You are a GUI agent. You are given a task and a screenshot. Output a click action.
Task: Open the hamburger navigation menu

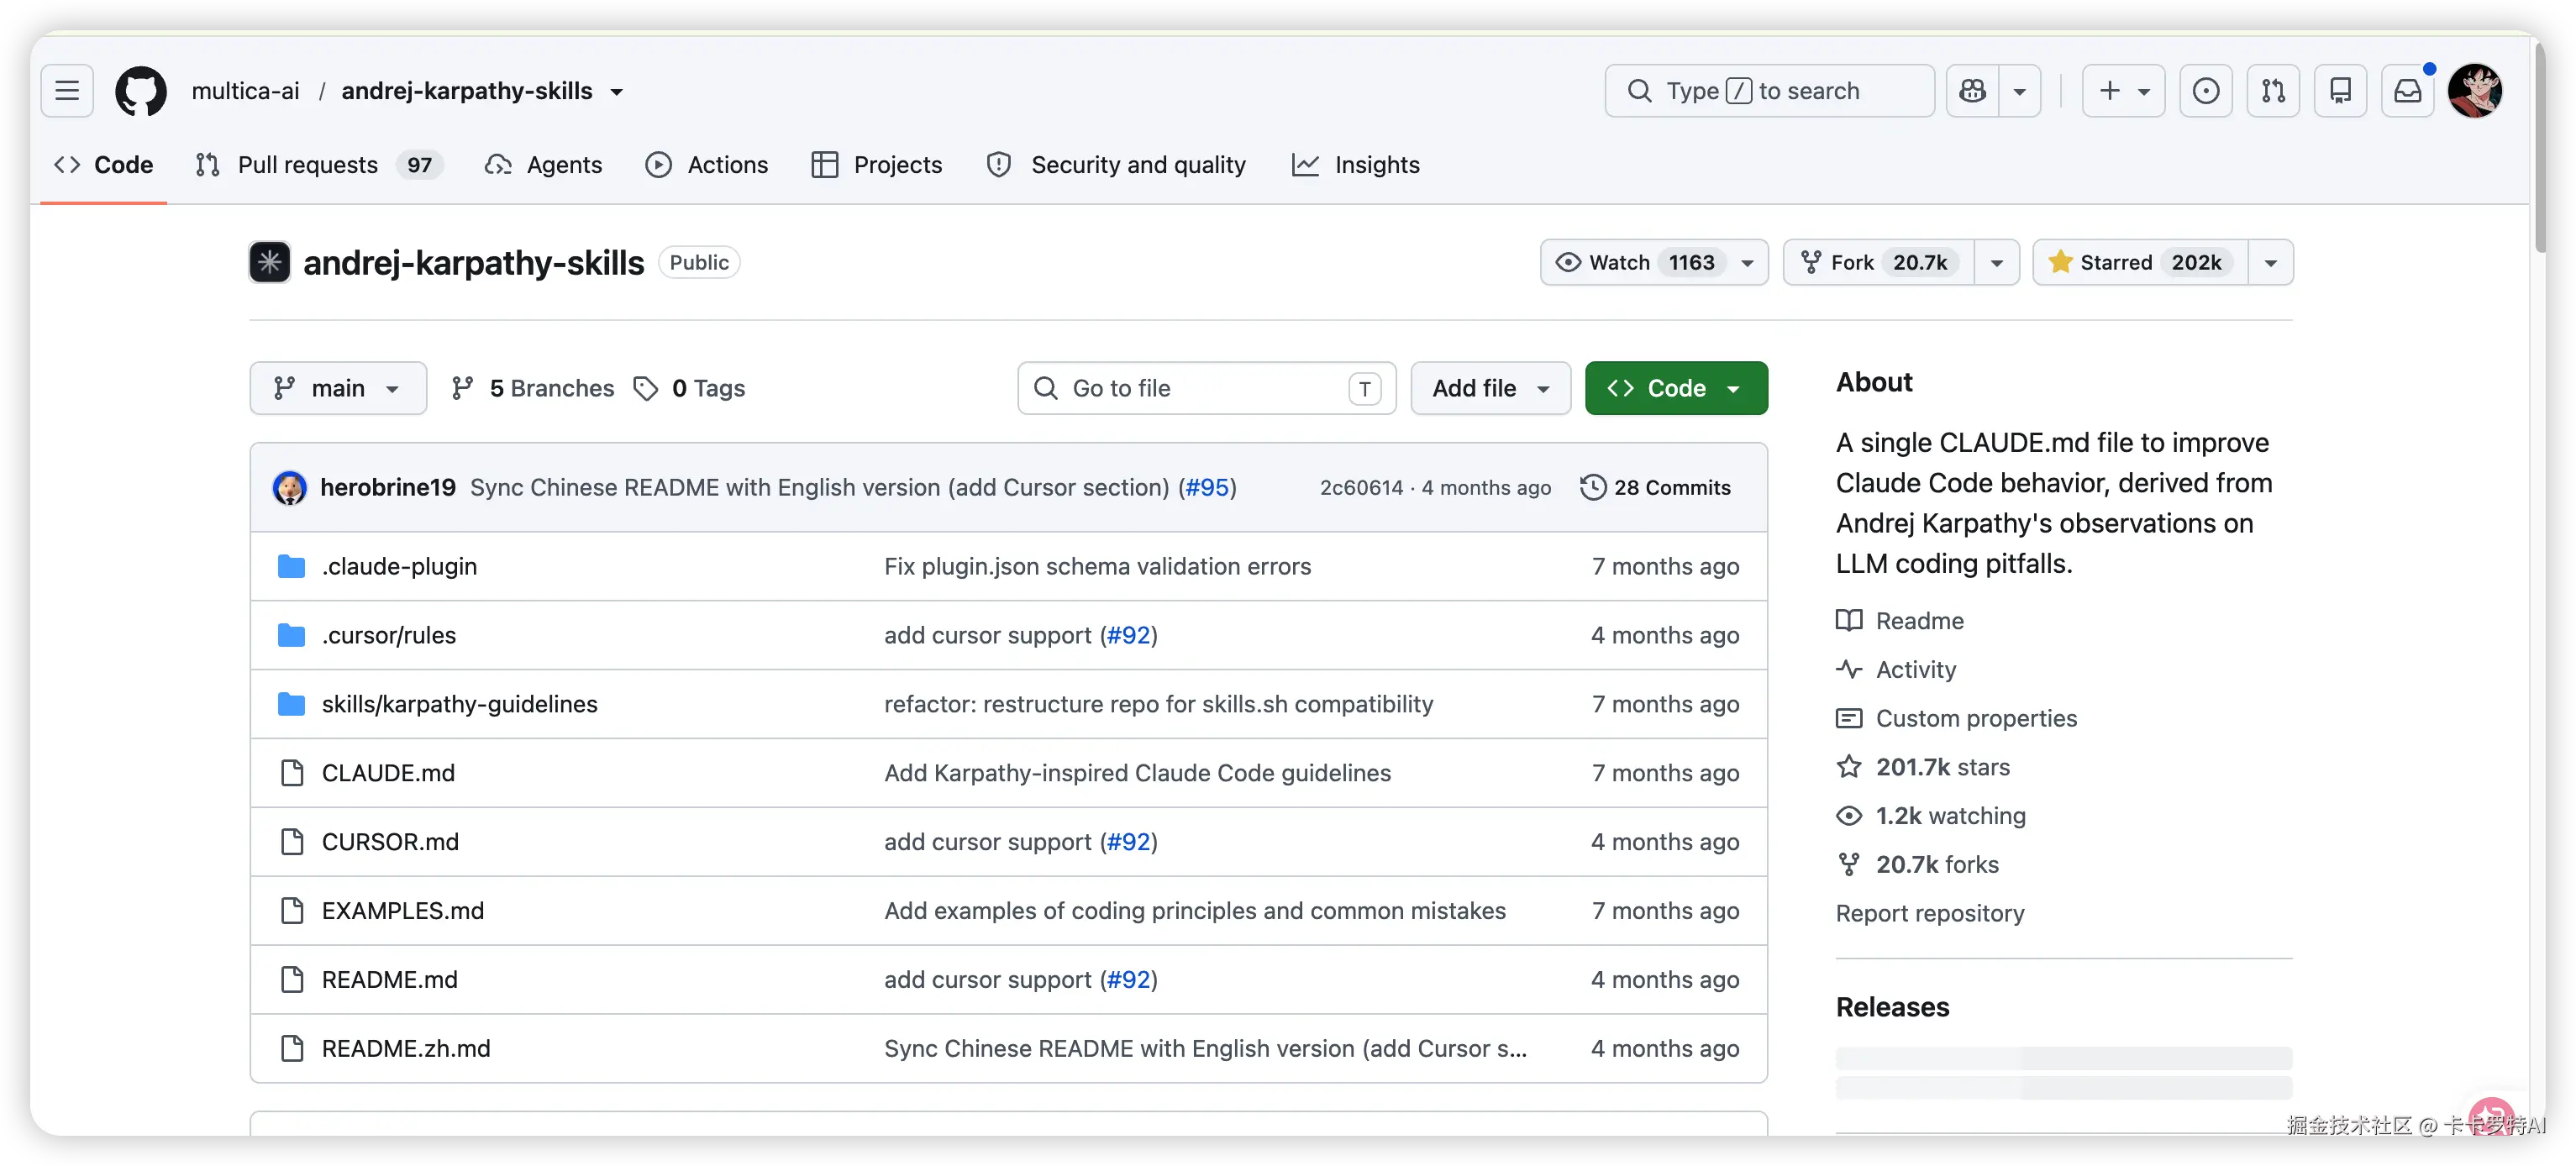(x=67, y=91)
